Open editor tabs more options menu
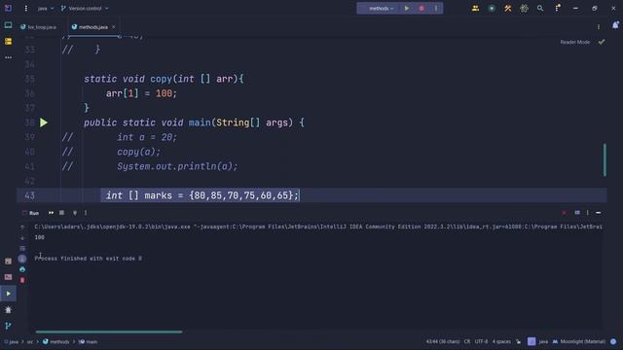This screenshot has width=623, height=350. [599, 27]
